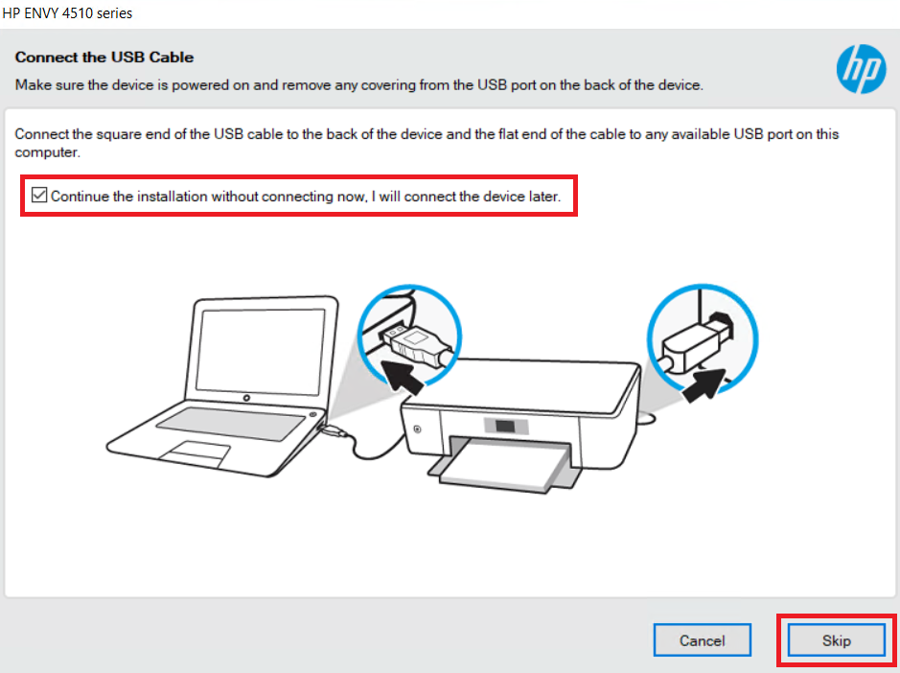Click the flat USB connector callout circle
This screenshot has height=673, width=900.
tap(408, 337)
